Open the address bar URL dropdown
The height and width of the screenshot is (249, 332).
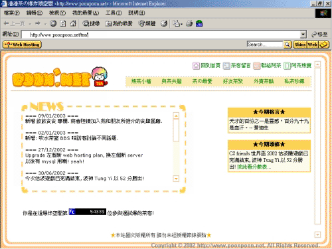303,35
